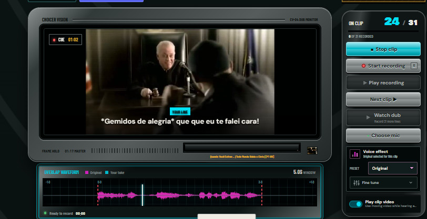Click the cyan Your take legend swatch

click(x=107, y=172)
